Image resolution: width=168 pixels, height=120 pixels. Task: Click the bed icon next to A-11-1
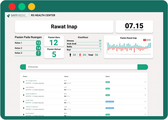click(65, 109)
